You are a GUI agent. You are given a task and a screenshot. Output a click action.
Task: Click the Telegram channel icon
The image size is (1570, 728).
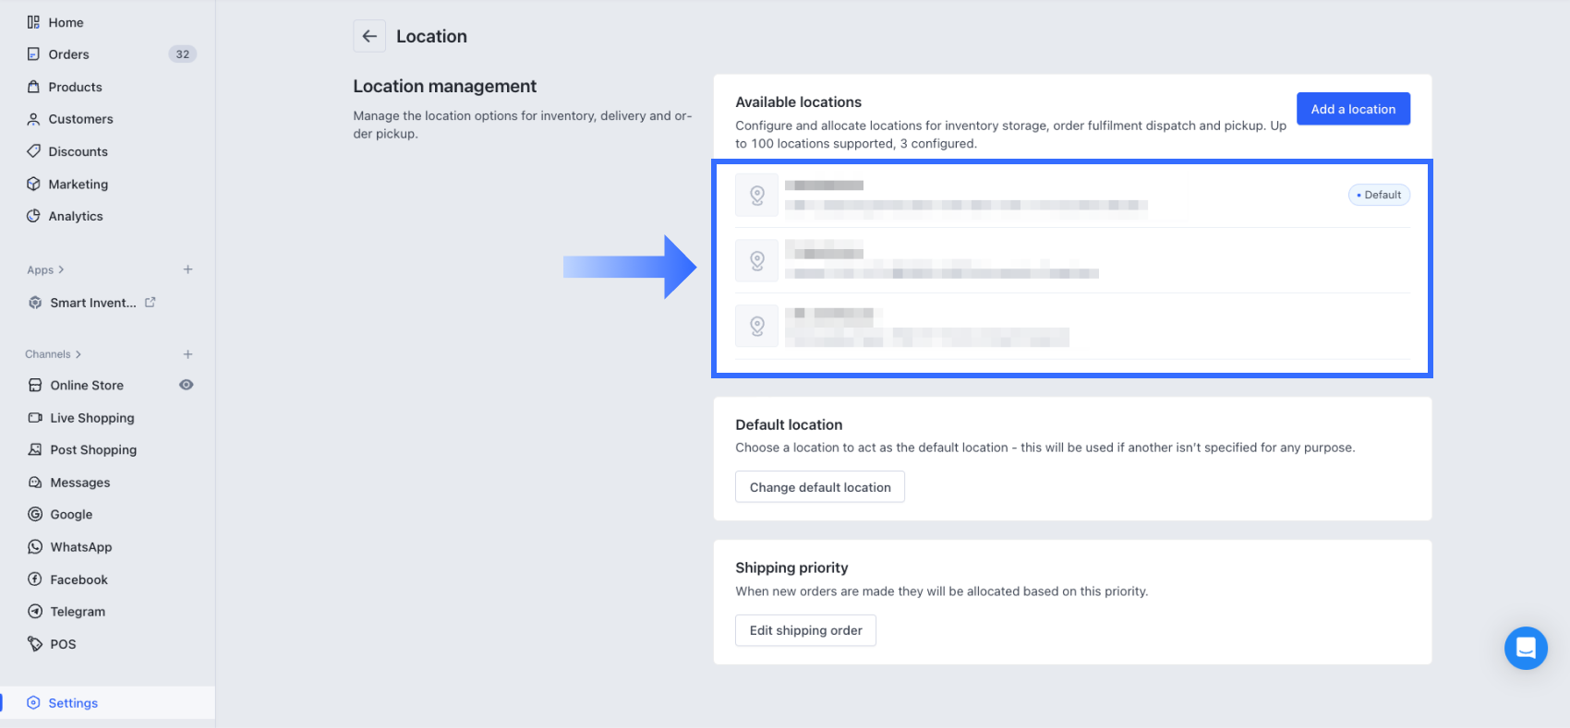[x=35, y=612]
